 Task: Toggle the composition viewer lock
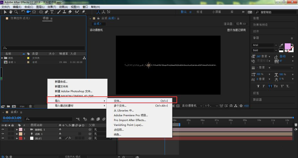point(98,18)
